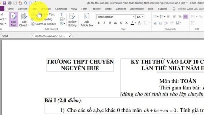This screenshot has height=115, width=204.
Task: Toggle subscript formatting
Action: point(127,23)
